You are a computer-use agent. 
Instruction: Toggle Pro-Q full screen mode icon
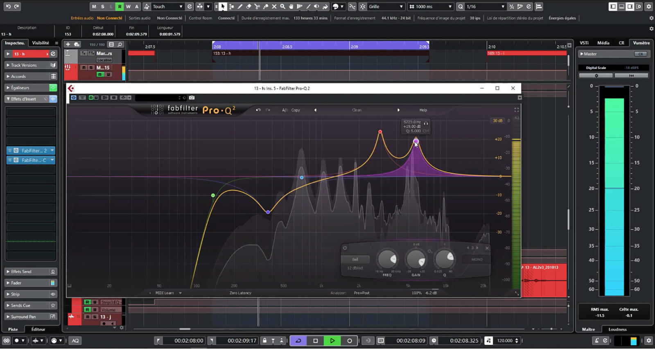[517, 110]
